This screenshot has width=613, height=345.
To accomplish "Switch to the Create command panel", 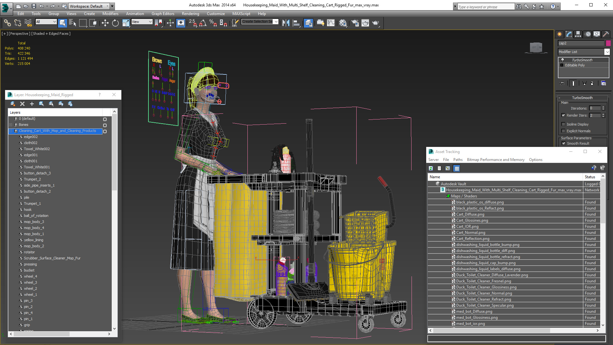I will (x=559, y=34).
